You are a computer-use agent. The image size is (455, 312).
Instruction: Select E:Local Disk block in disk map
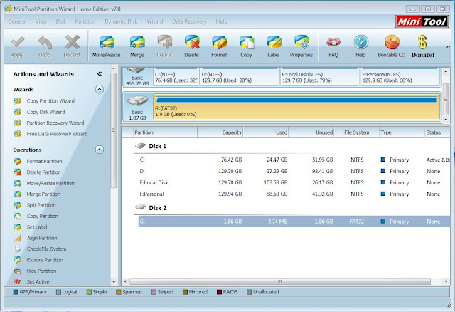(319, 77)
